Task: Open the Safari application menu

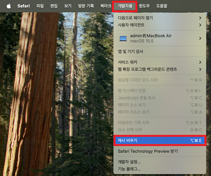Action: tap(23, 6)
